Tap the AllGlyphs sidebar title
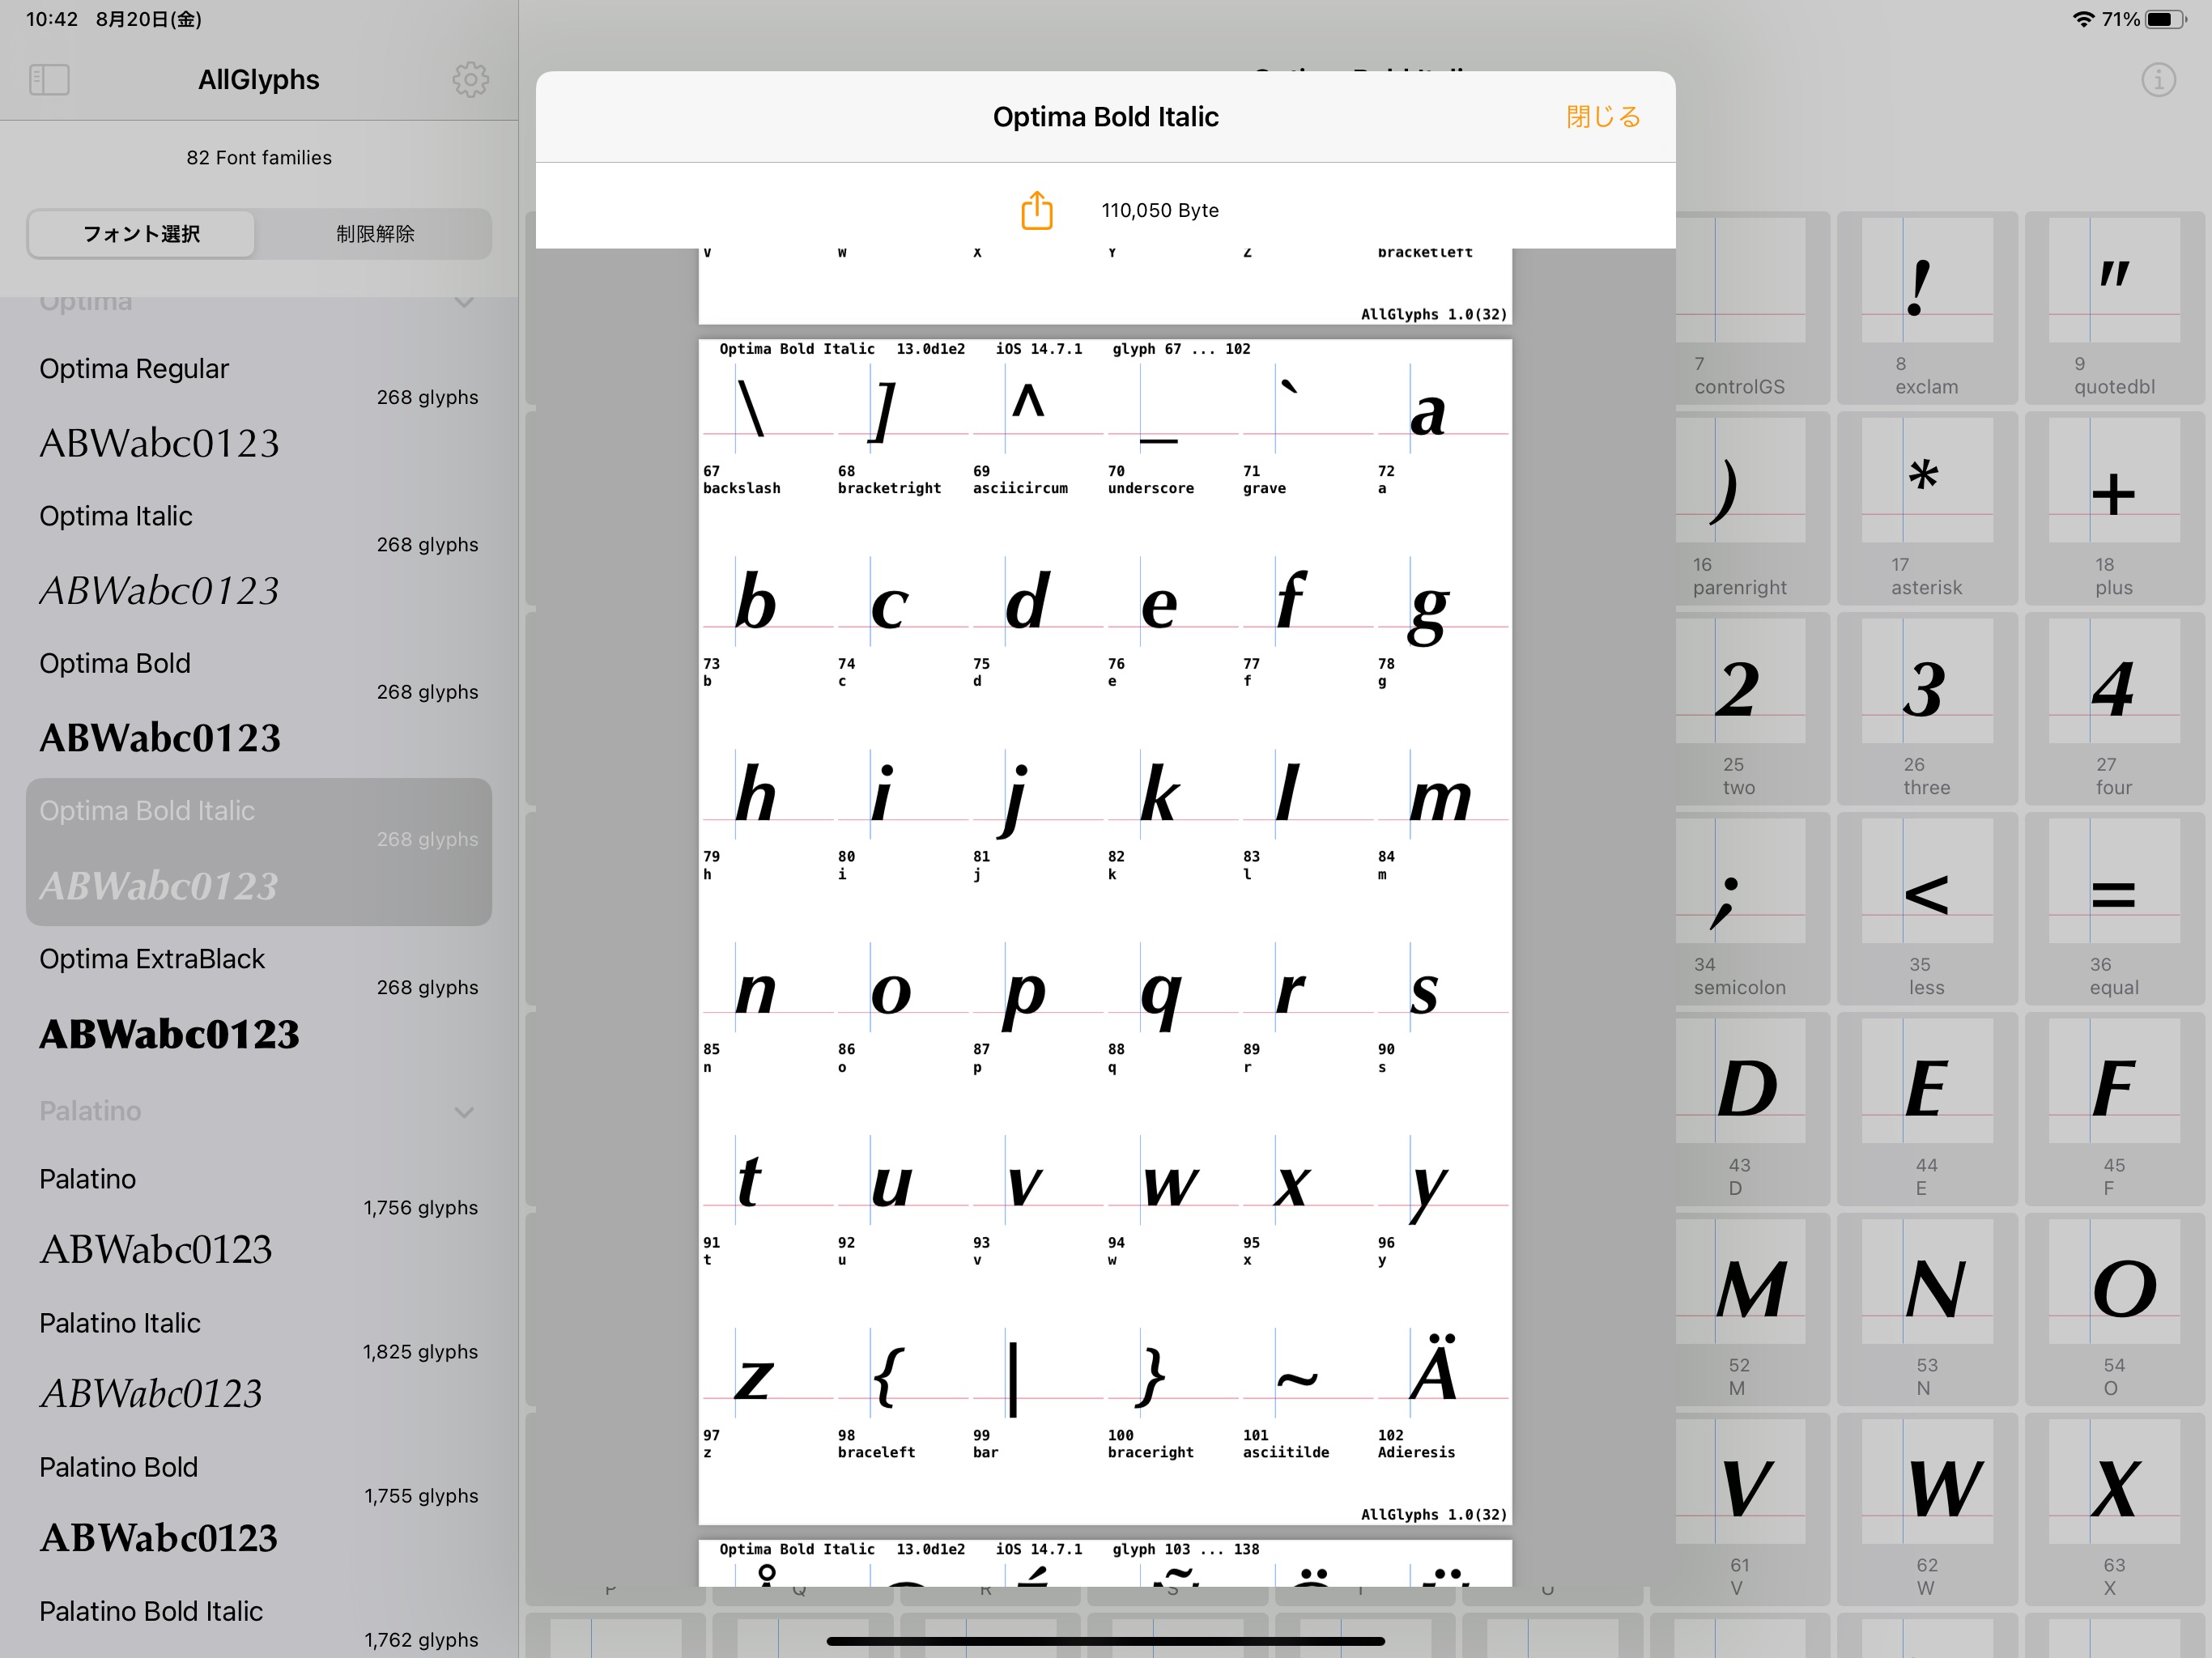The image size is (2212, 1658). point(259,80)
